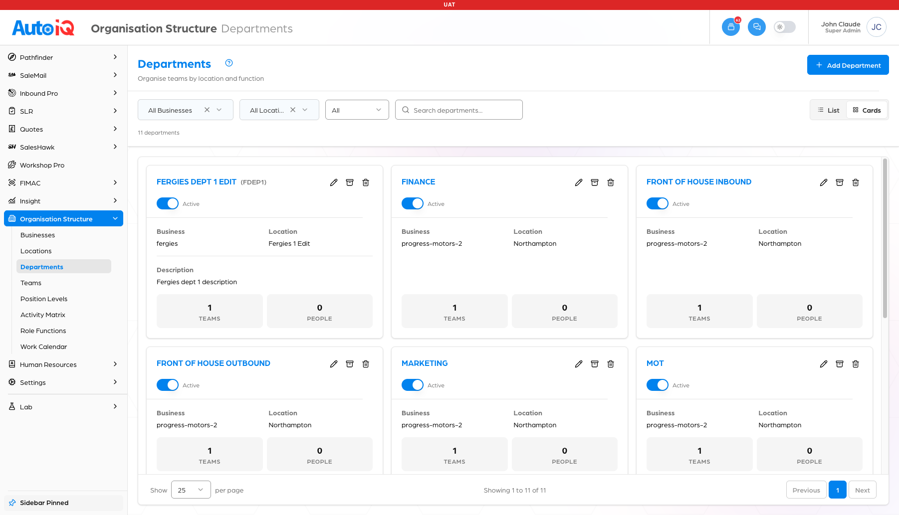Expand Human Resources sidebar section

63,364
